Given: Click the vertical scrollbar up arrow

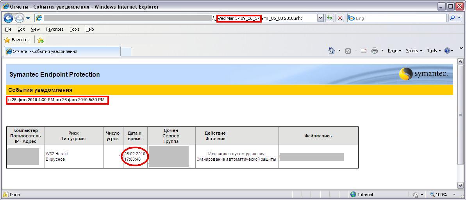Looking at the screenshot, I should (461, 61).
